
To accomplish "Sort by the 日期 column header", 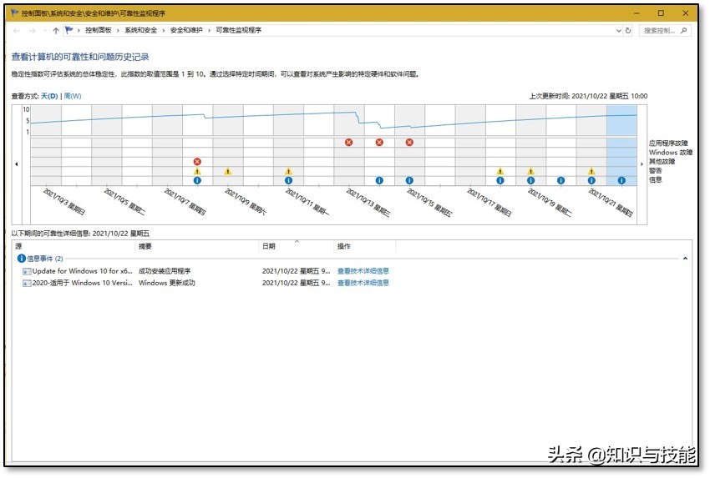I will click(269, 247).
